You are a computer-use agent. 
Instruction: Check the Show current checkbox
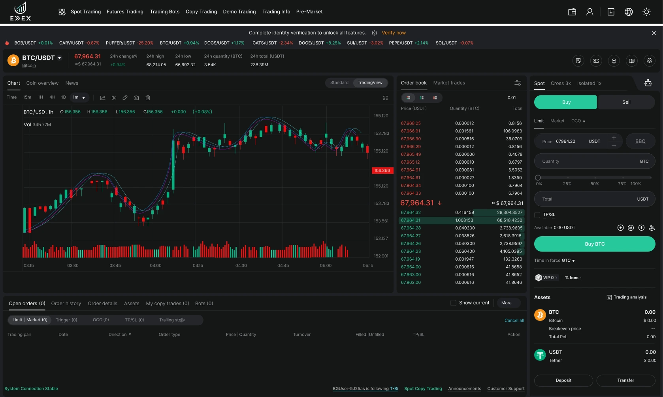[x=453, y=303]
